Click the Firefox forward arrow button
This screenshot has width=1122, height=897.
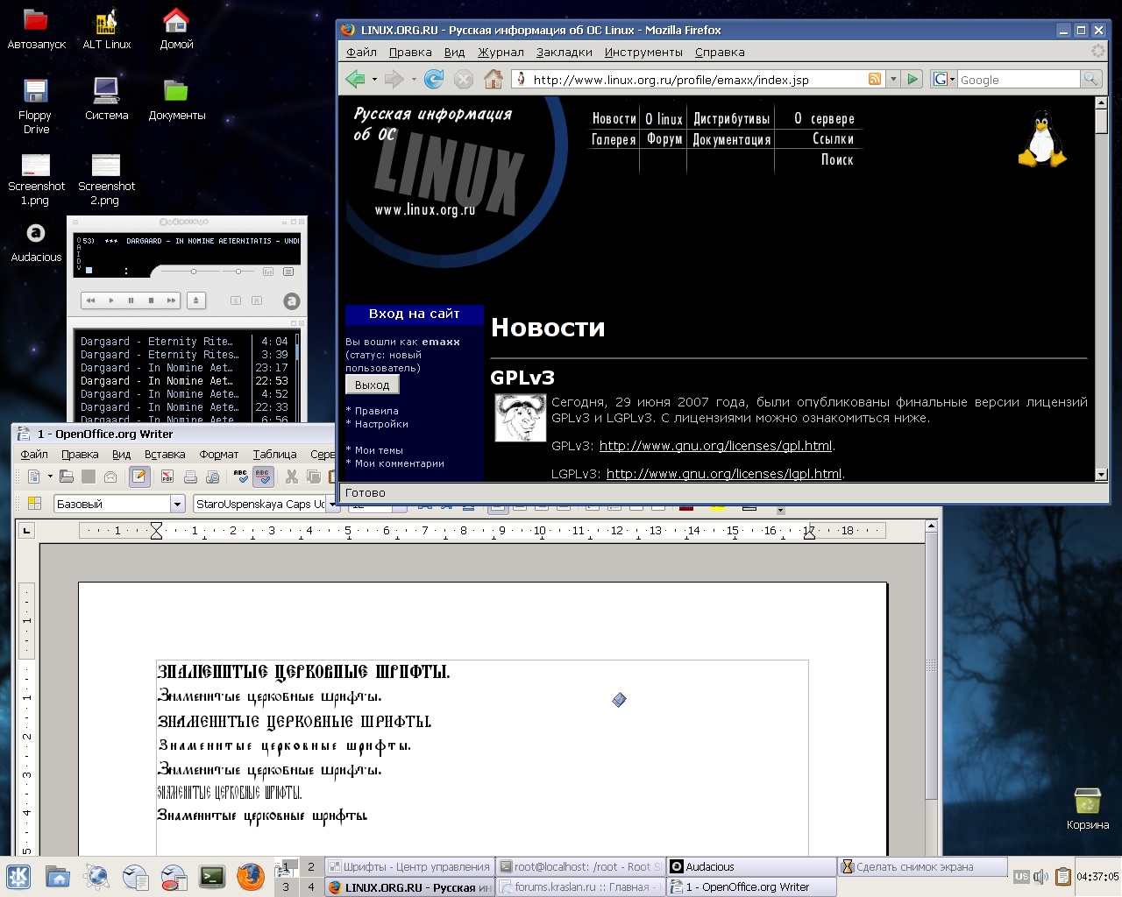(x=394, y=80)
